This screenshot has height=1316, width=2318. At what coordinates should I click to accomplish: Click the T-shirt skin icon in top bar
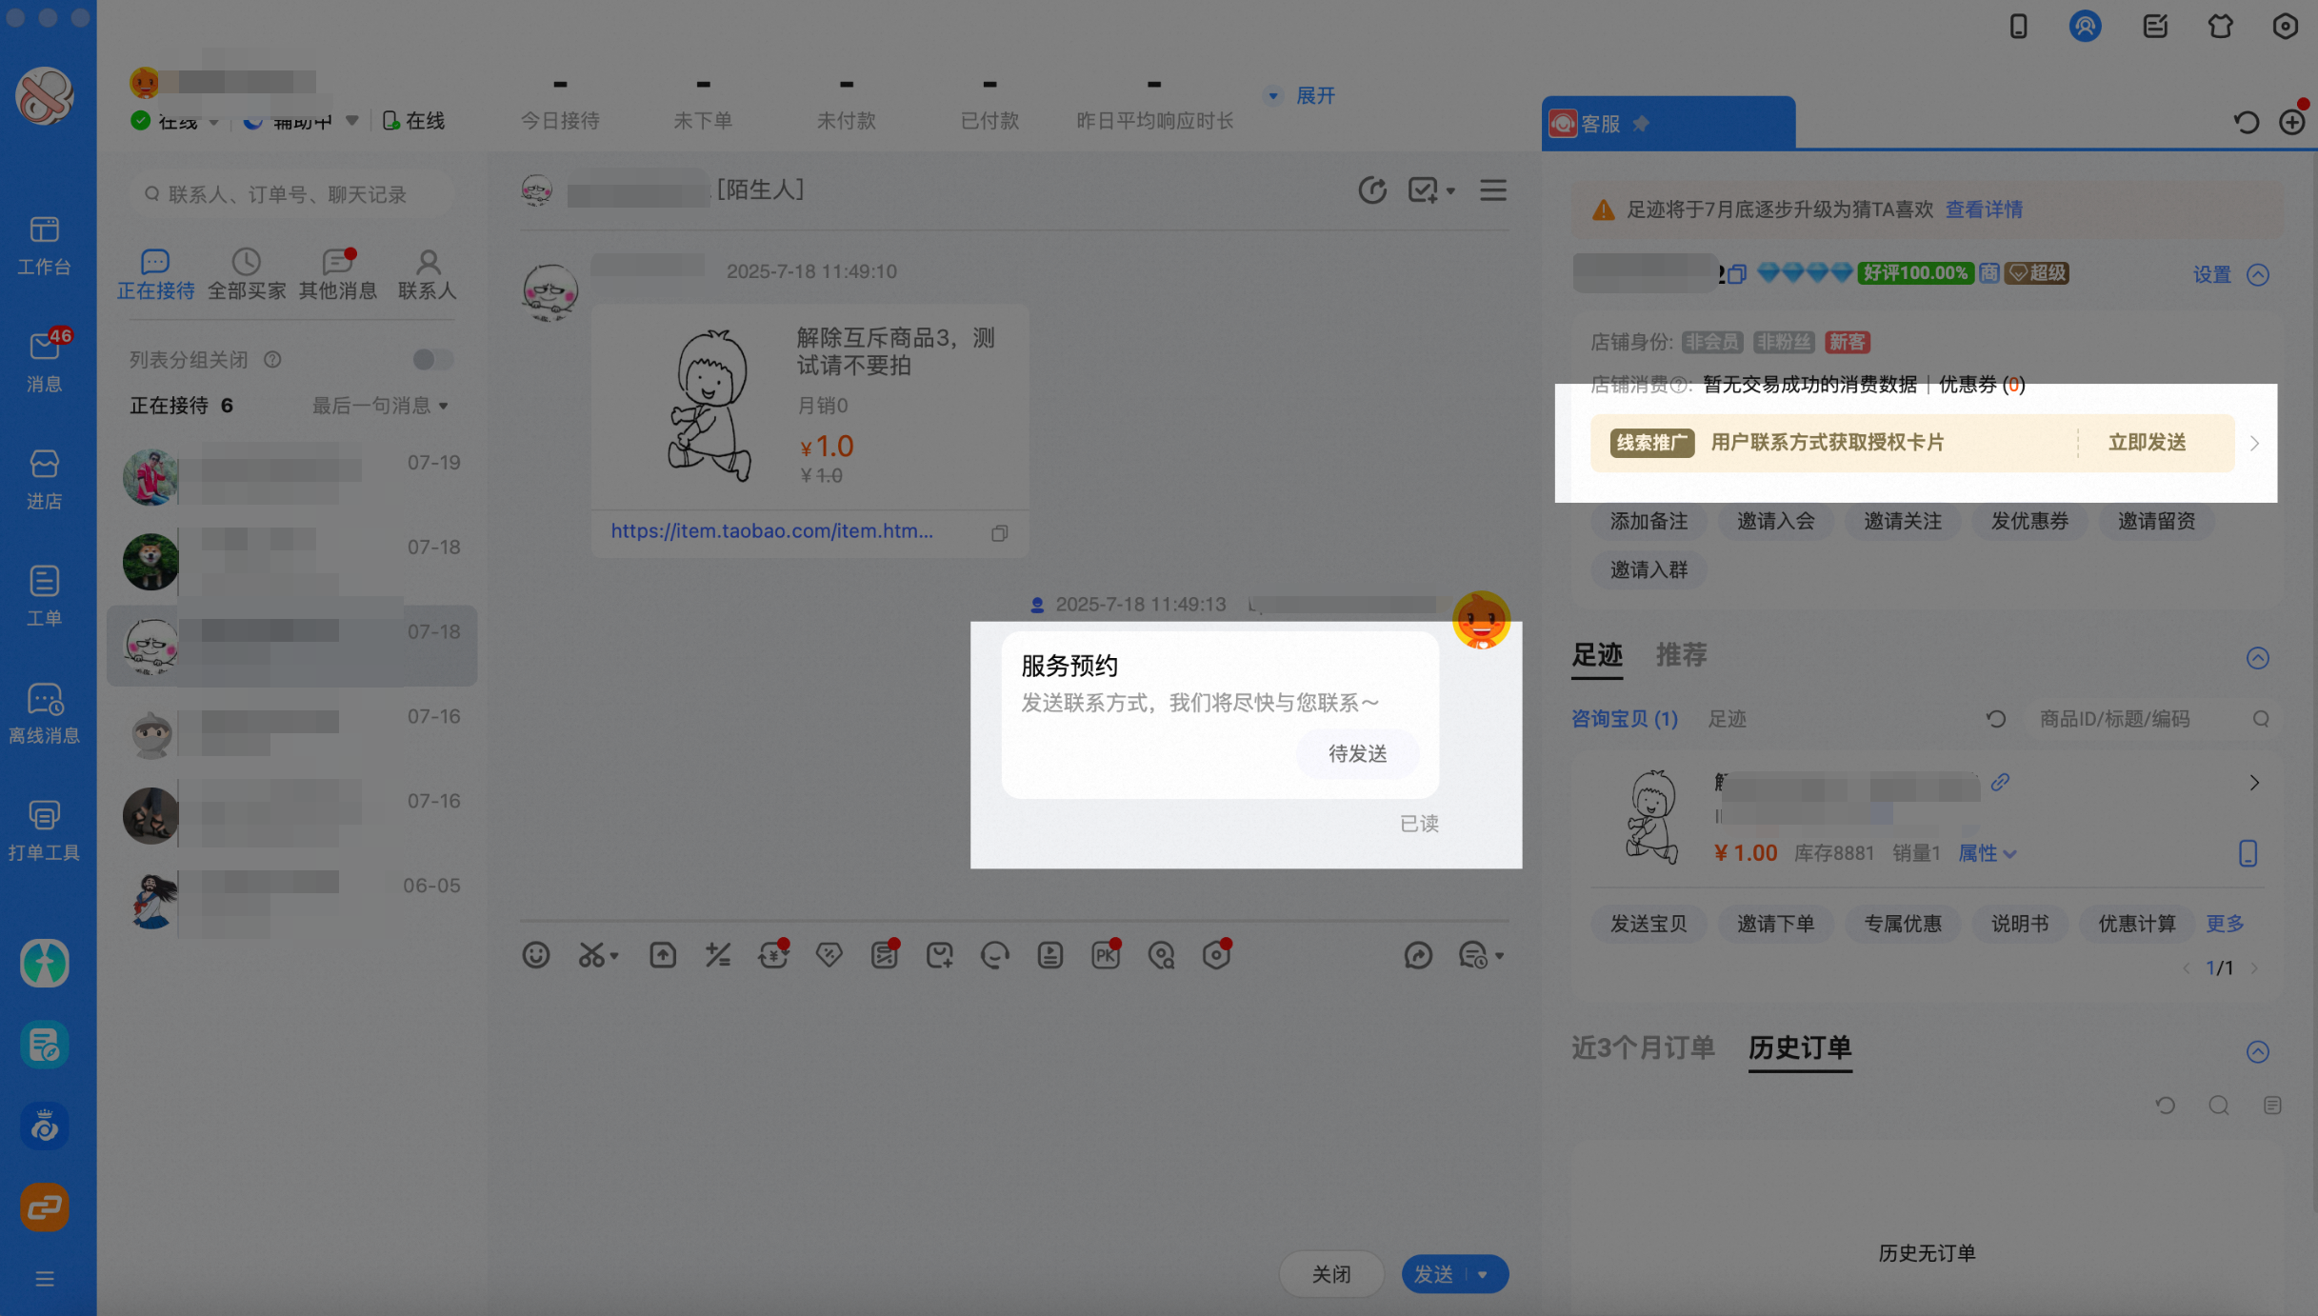click(2220, 26)
